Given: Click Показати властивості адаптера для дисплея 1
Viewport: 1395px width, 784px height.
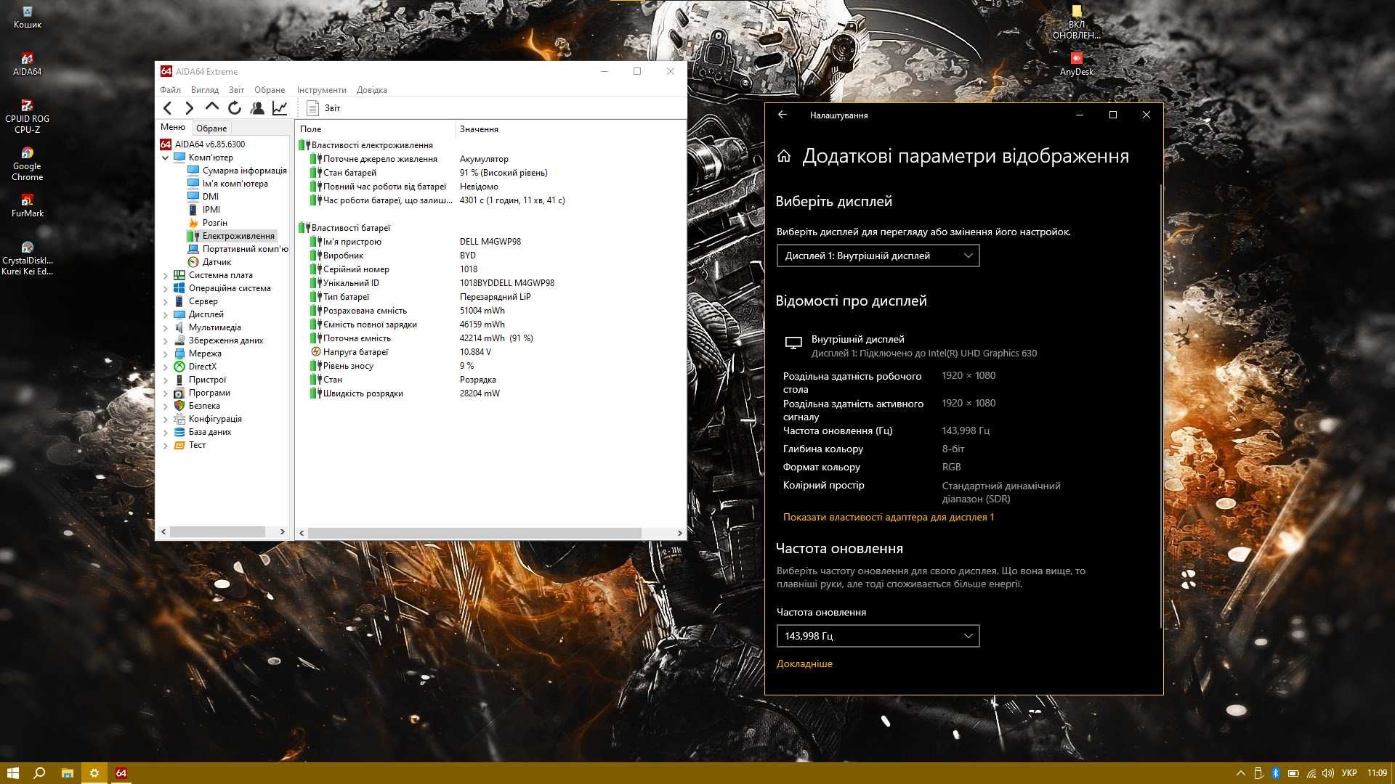Looking at the screenshot, I should tap(888, 517).
